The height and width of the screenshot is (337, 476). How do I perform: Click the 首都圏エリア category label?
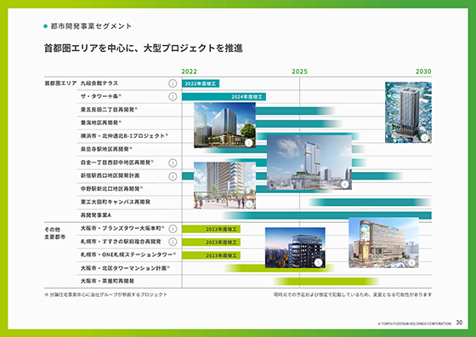point(60,83)
